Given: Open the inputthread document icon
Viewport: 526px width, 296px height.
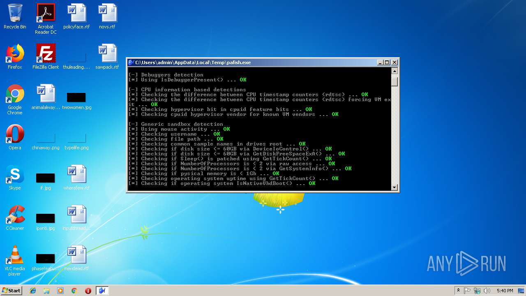Looking at the screenshot, I should point(76,218).
